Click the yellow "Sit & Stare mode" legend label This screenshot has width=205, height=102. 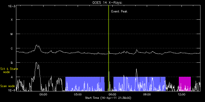tap(9, 70)
